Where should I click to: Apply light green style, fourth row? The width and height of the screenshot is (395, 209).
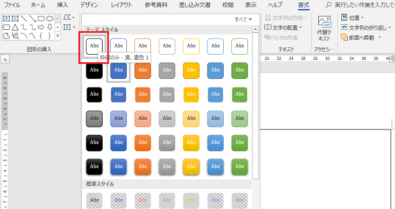point(239,119)
